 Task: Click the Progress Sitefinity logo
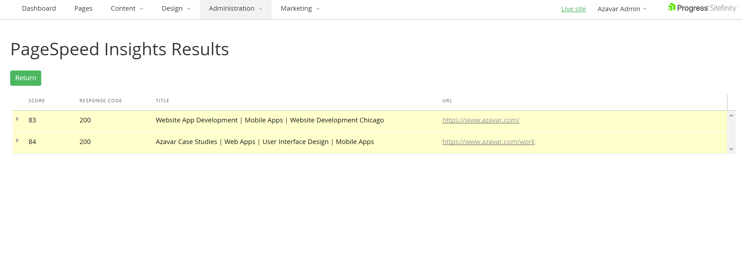point(702,8)
